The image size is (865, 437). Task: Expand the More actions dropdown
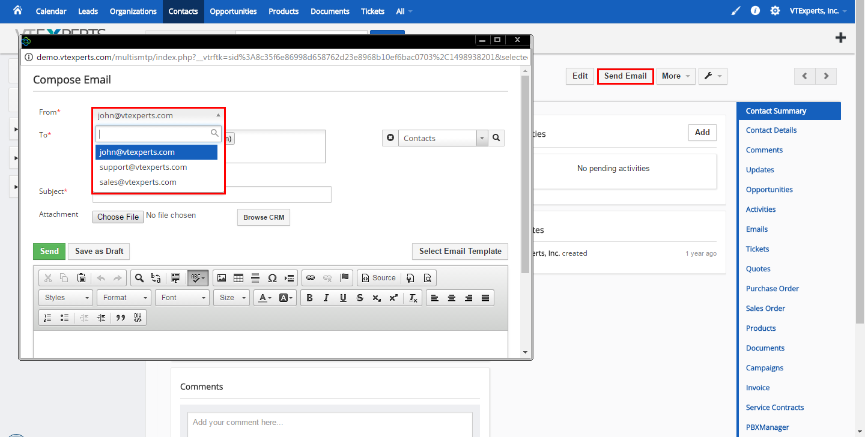(x=676, y=76)
